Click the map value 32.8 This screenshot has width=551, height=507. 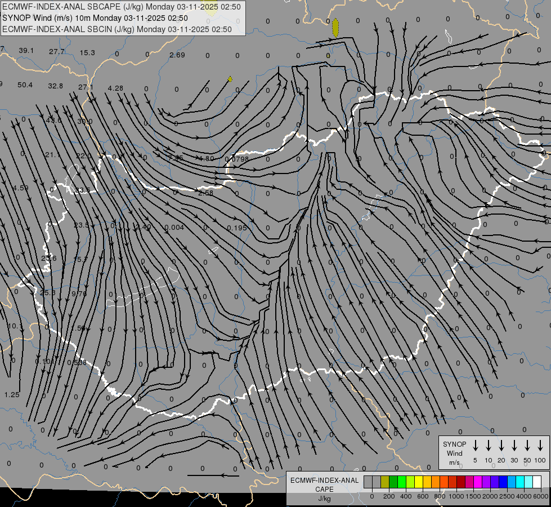[56, 86]
